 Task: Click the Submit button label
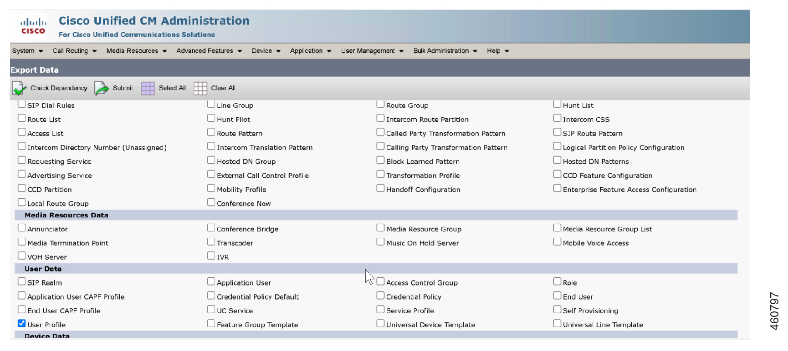pyautogui.click(x=123, y=88)
